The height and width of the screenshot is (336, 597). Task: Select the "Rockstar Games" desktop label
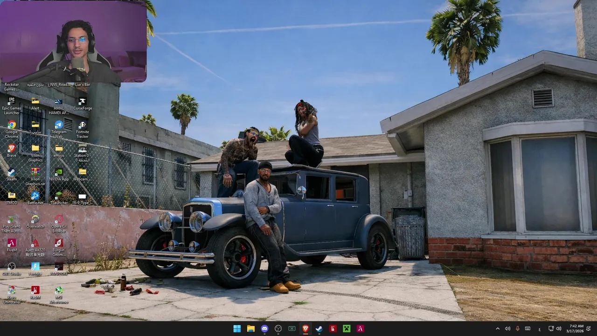tap(12, 87)
